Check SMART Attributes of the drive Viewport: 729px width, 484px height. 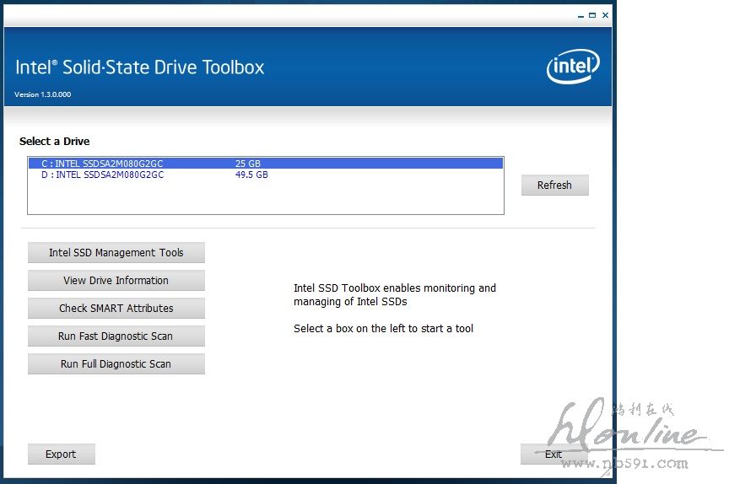(x=116, y=308)
